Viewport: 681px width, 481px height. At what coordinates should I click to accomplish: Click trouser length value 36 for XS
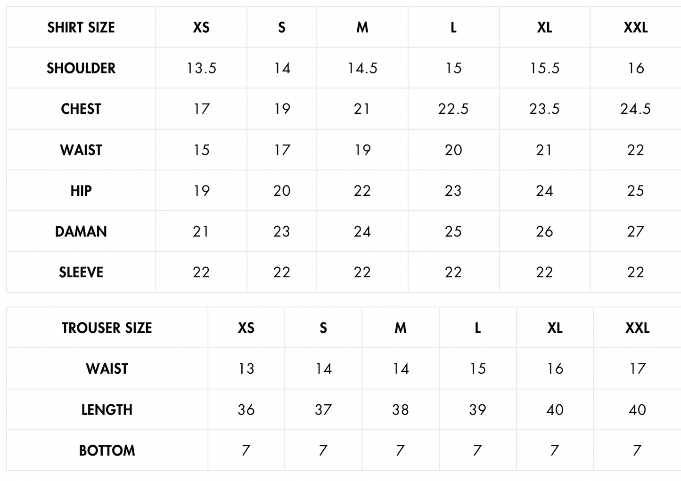point(246,409)
